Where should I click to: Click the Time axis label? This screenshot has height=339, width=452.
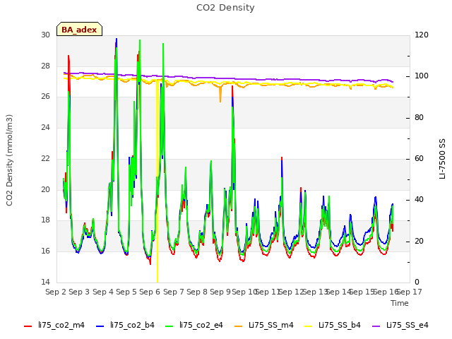coord(400,303)
